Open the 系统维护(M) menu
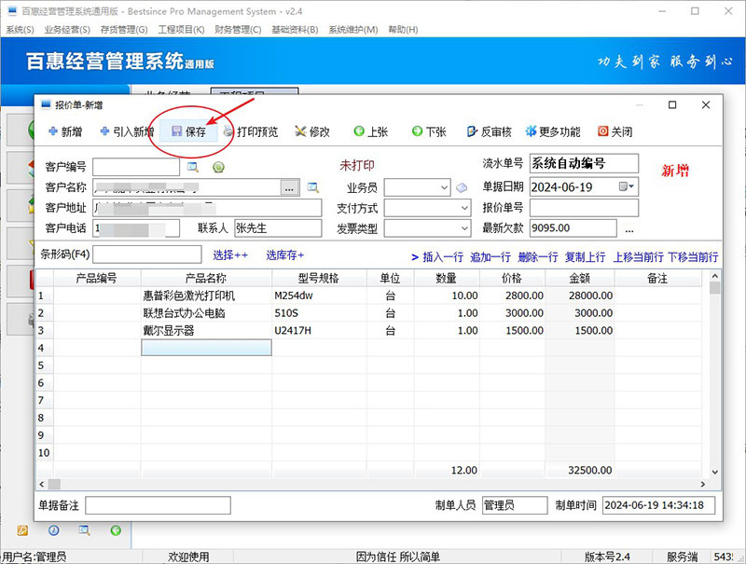746x564 pixels. pos(353,30)
